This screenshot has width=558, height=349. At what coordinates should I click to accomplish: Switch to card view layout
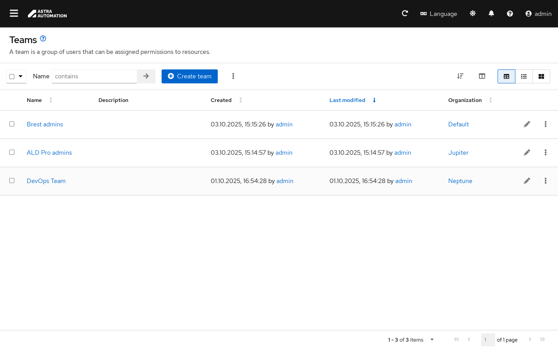tap(541, 76)
